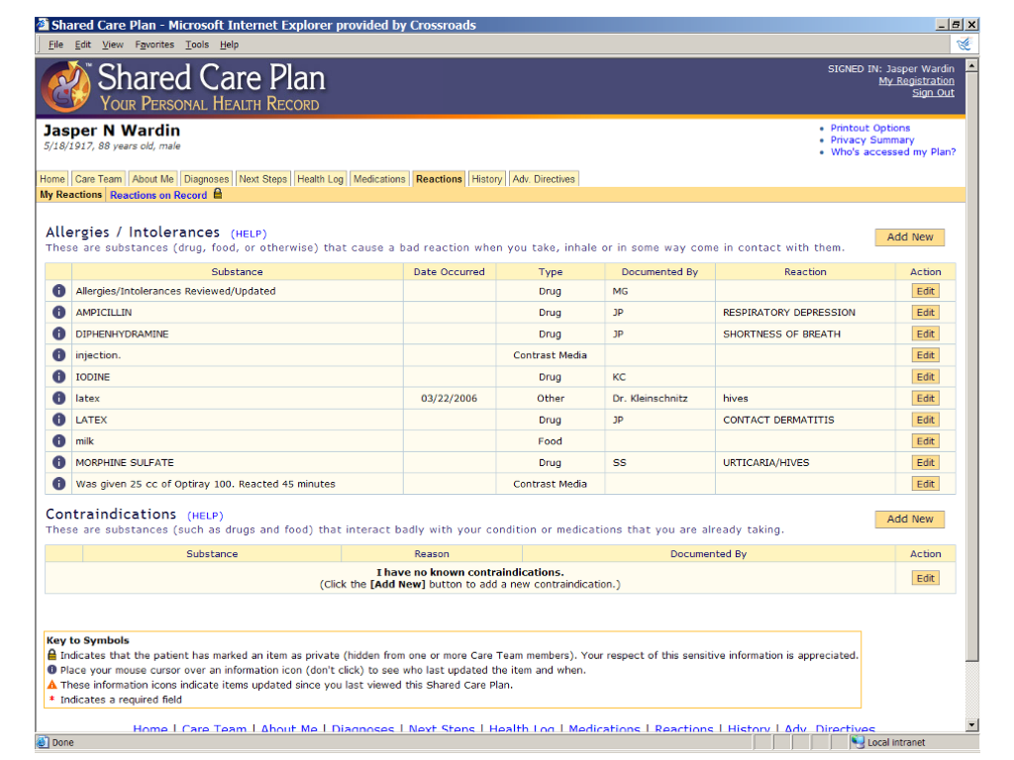
Task: Click the info icon beside AMPICILLIN
Action: 58,312
